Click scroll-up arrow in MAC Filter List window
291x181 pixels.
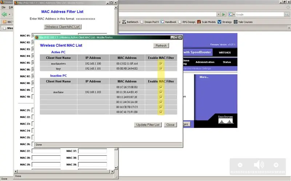(x=116, y=8)
